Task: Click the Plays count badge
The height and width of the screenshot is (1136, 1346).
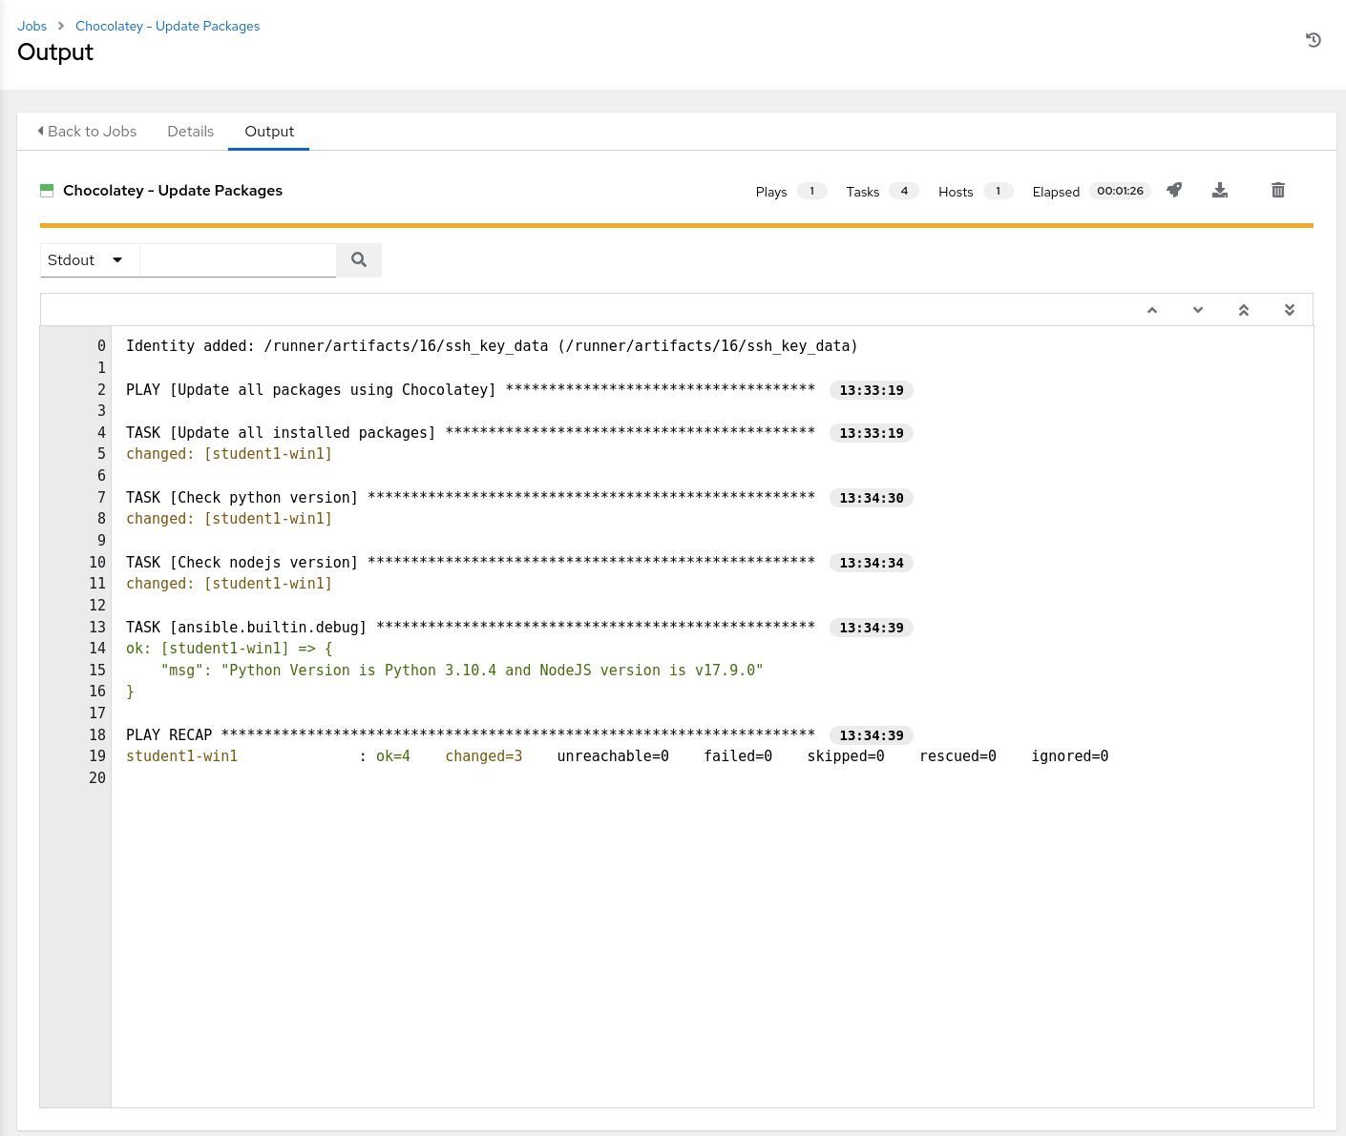Action: tap(812, 191)
